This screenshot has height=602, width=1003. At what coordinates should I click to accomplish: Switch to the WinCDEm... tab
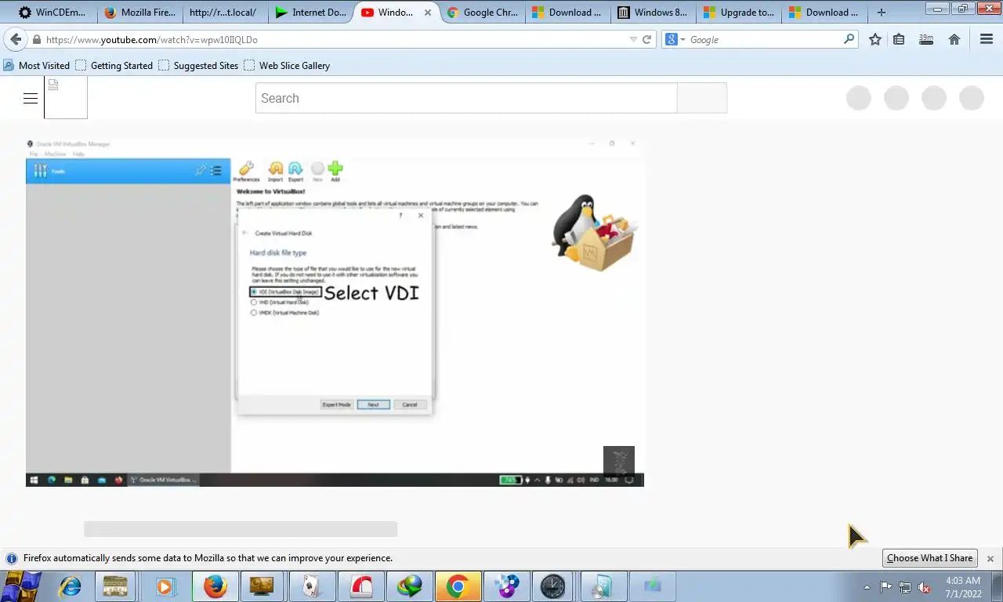coord(52,13)
